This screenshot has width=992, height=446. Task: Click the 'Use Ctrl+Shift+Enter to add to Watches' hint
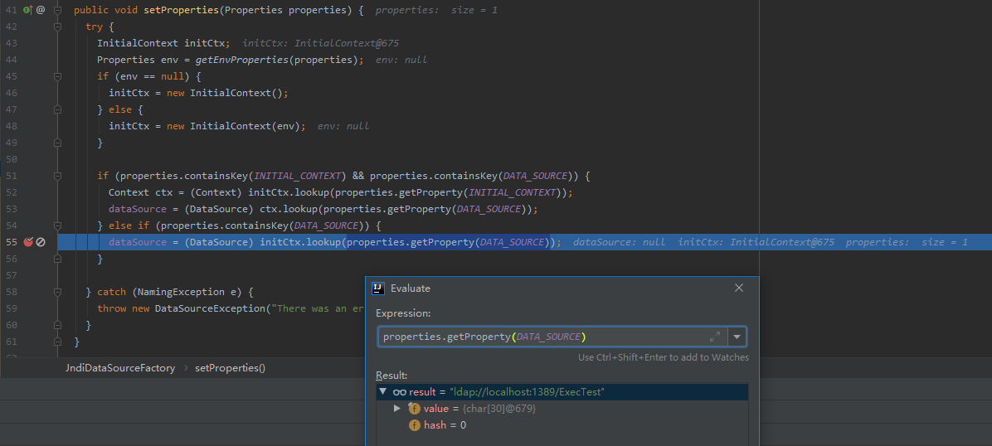[664, 357]
